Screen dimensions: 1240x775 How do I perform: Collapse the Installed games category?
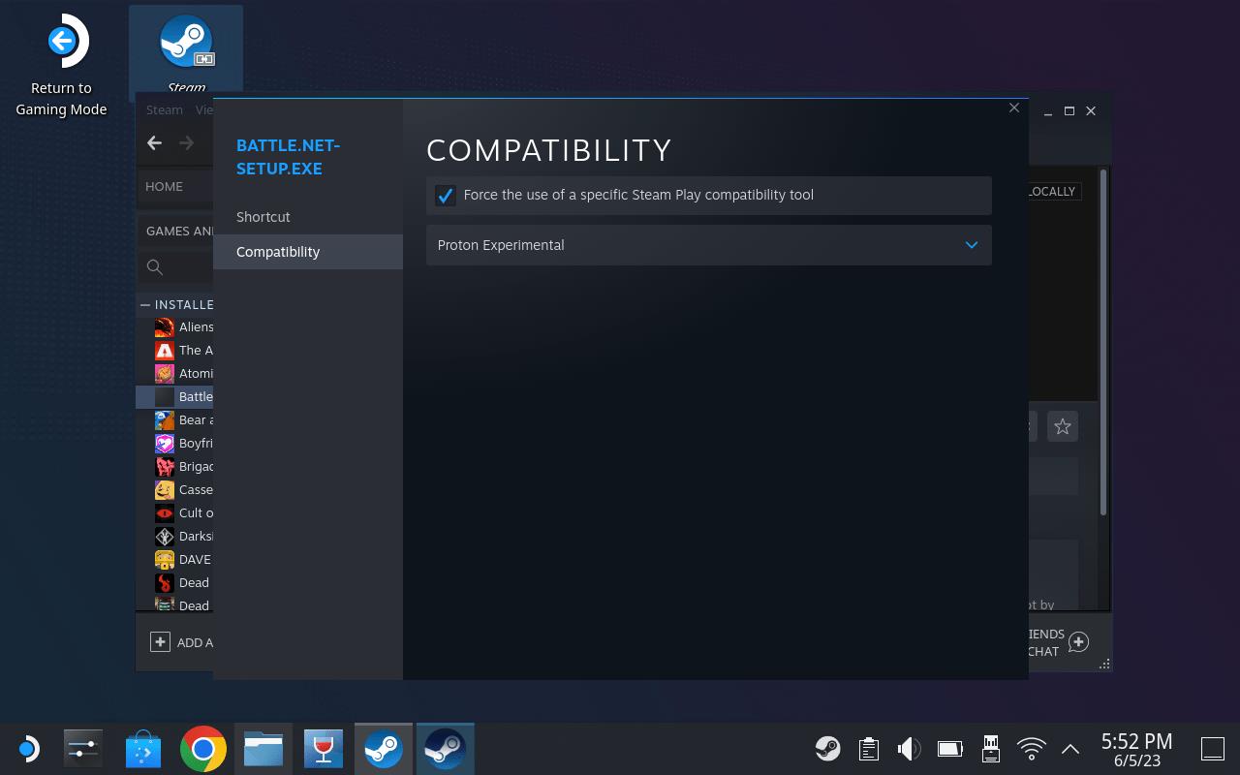tap(145, 304)
